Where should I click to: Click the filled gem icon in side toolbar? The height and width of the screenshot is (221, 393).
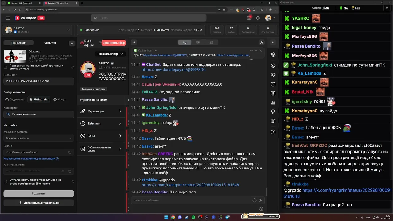tap(273, 75)
